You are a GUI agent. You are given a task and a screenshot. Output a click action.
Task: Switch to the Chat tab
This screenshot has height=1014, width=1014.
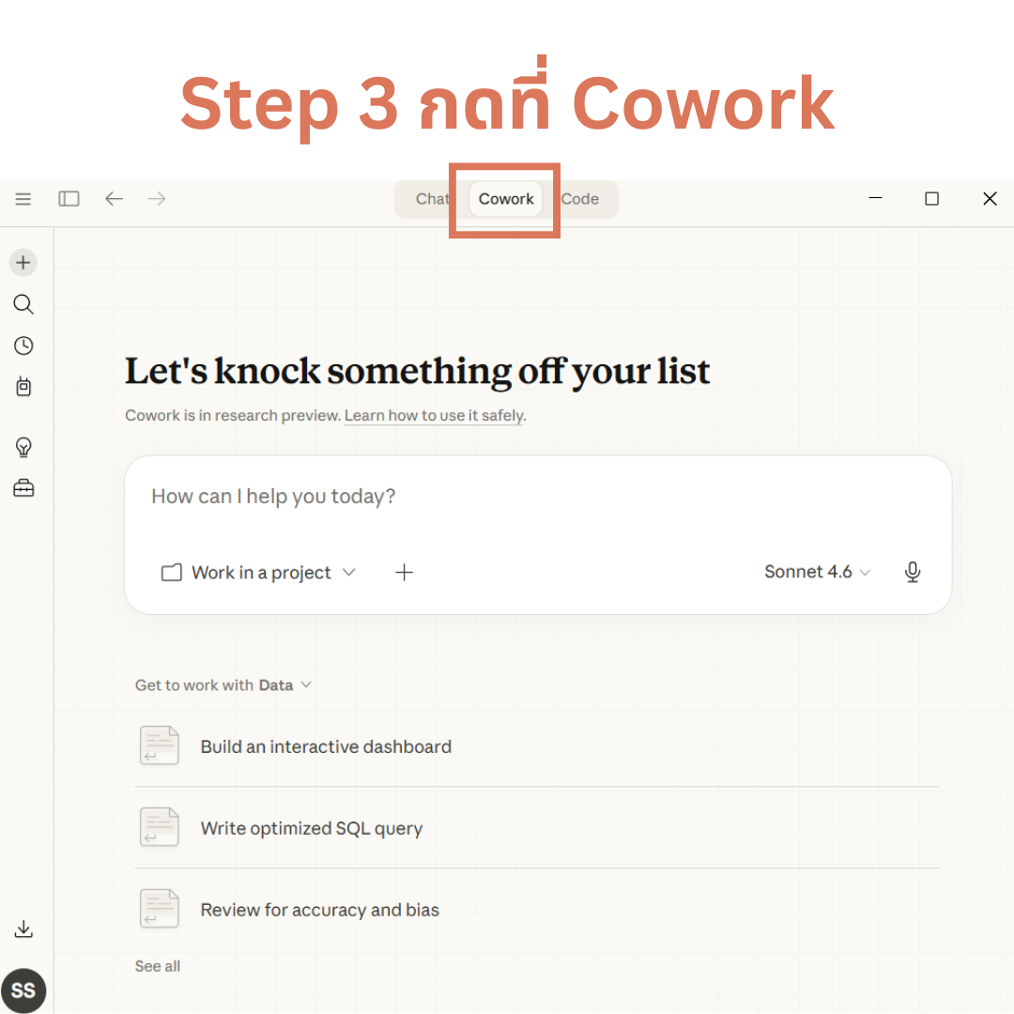pos(432,199)
